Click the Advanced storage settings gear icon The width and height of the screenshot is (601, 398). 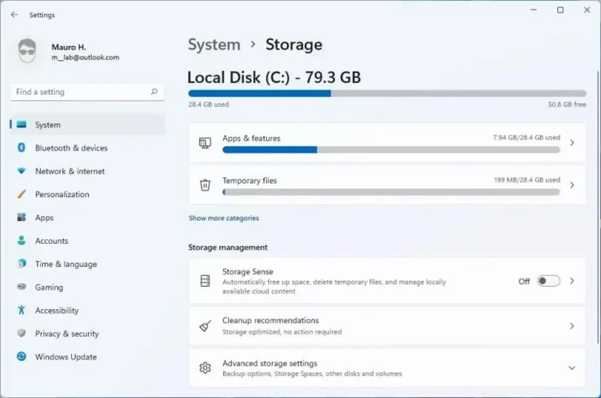205,368
